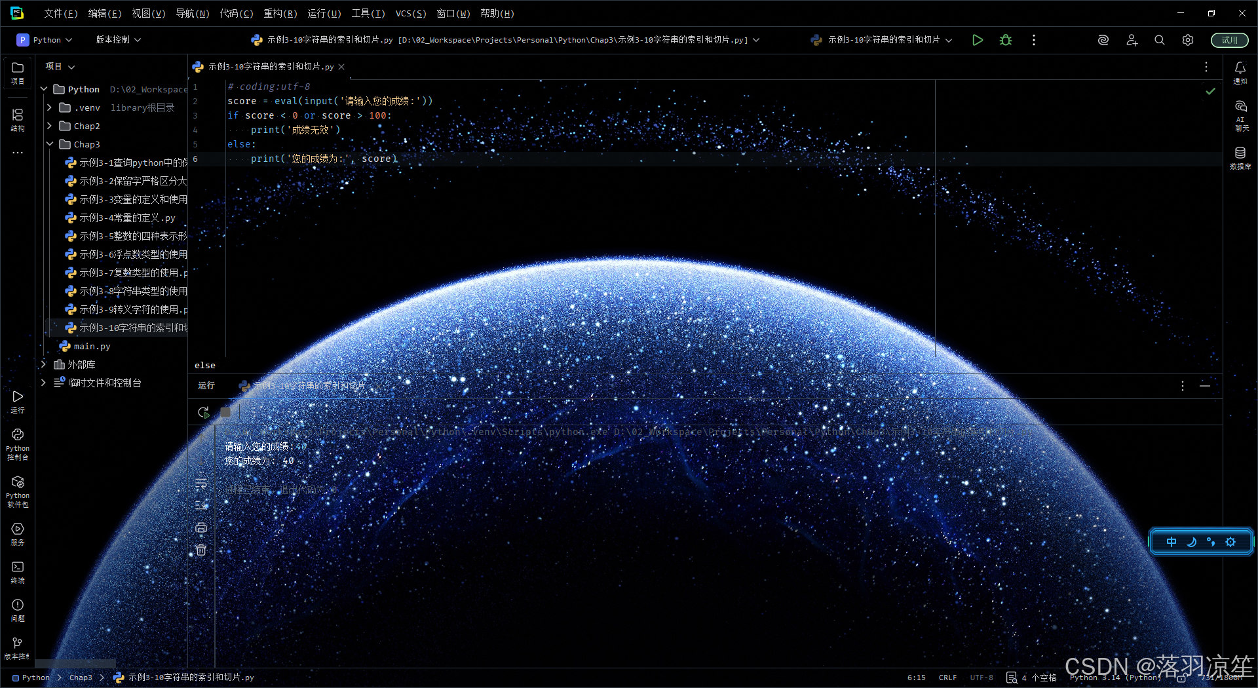Collapse the Python root folder
The height and width of the screenshot is (688, 1258).
tap(44, 89)
